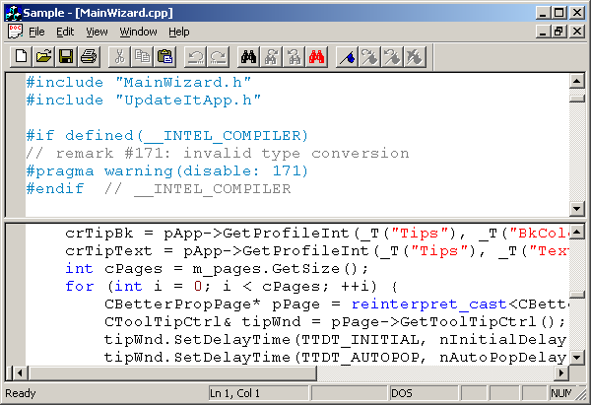Save the file with the floppy disk icon

point(66,56)
